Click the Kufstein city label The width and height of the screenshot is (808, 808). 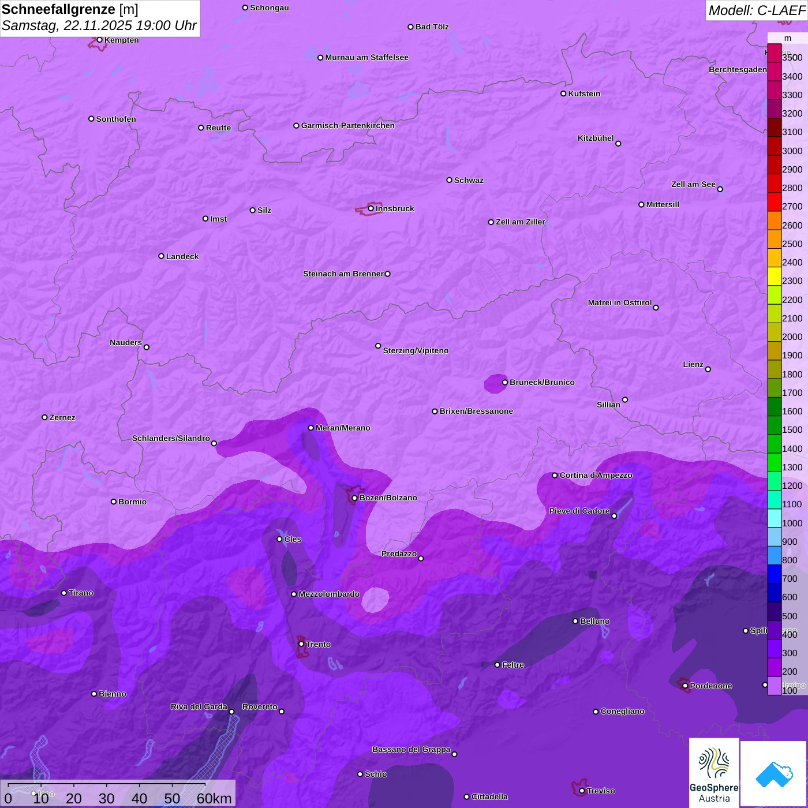(584, 93)
